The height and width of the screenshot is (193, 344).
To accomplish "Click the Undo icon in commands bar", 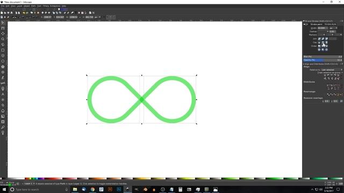I will click(x=24, y=13).
